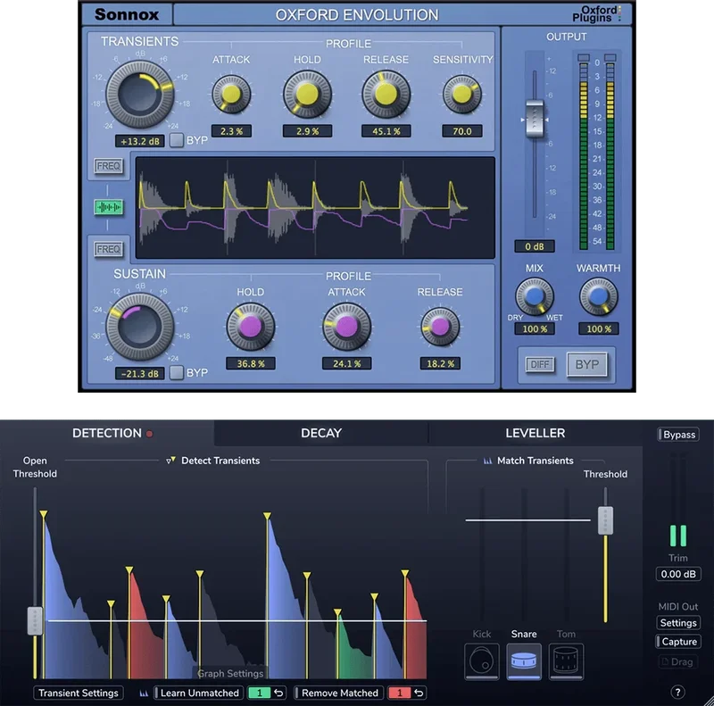This screenshot has width=714, height=706.
Task: Toggle the DIFF button
Action: point(540,364)
